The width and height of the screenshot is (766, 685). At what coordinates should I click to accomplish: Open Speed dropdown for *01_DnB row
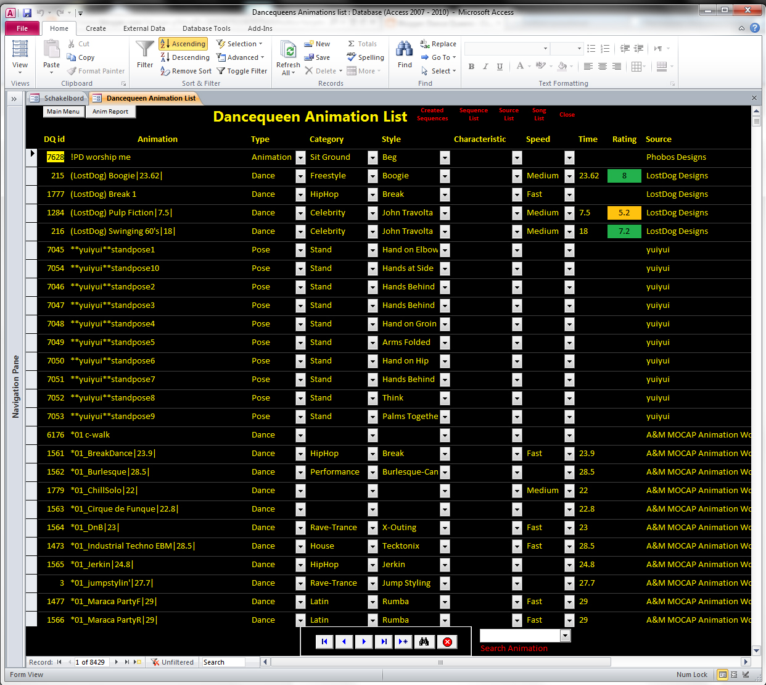click(x=569, y=528)
